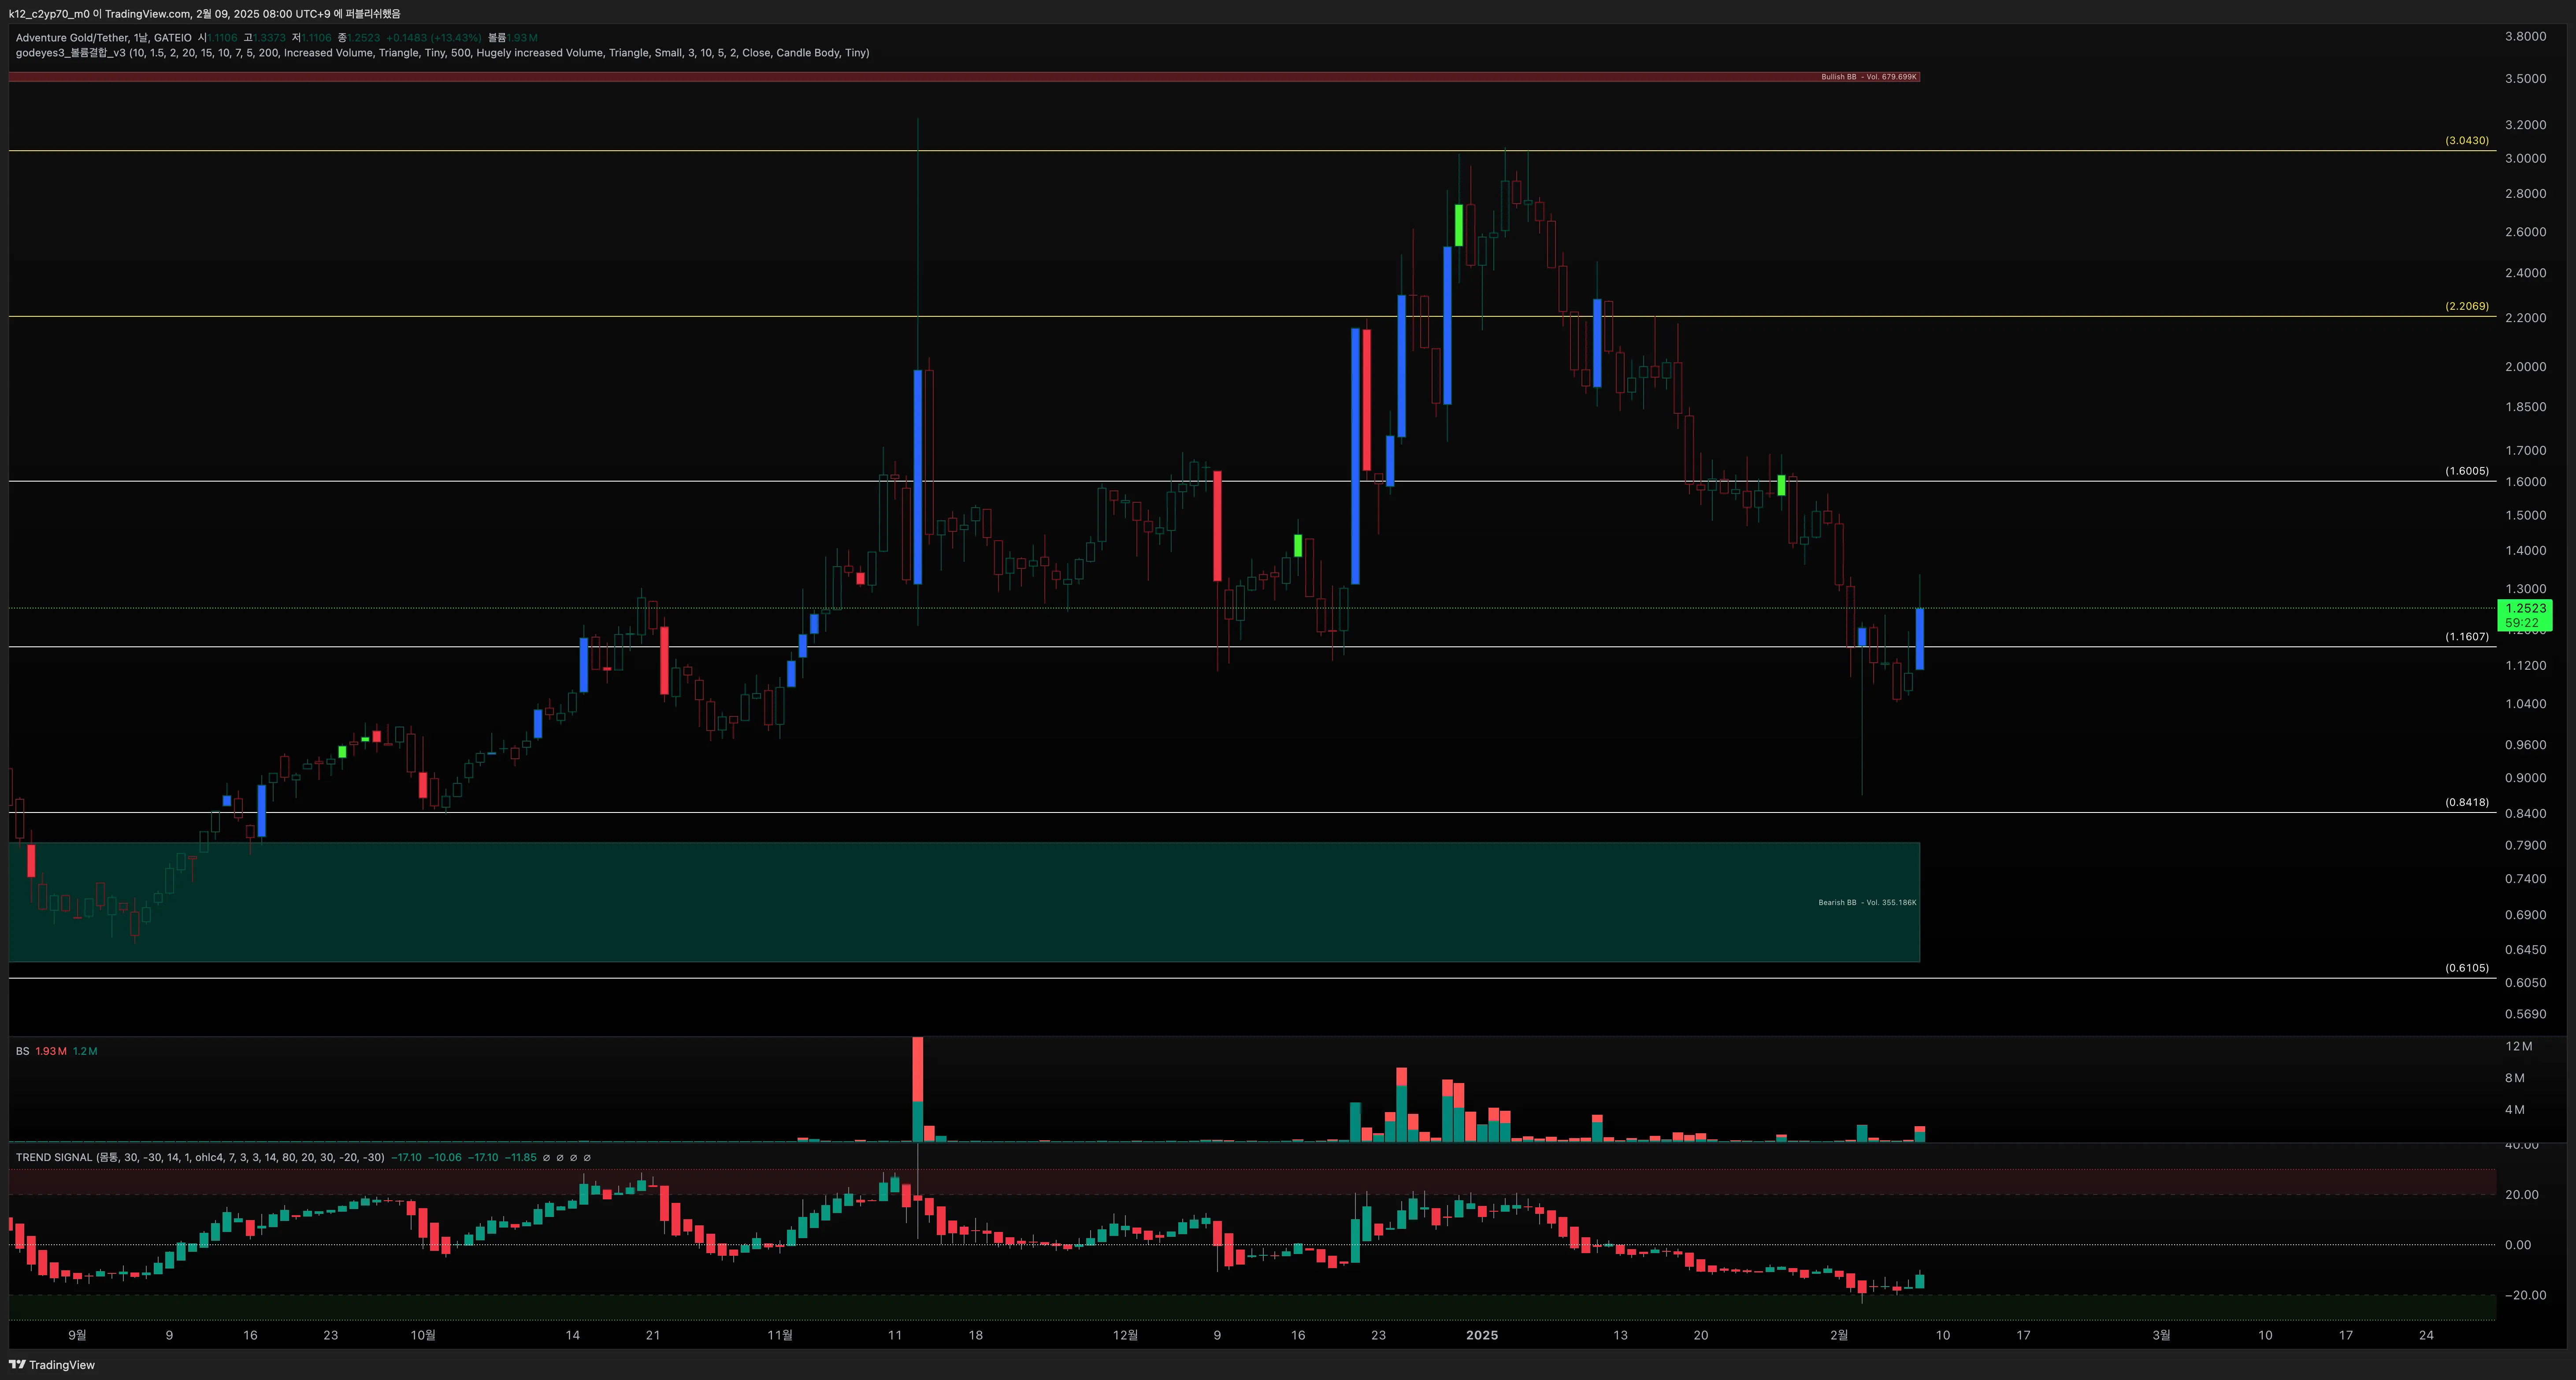Click the 0.9000 price axis value

click(2525, 778)
